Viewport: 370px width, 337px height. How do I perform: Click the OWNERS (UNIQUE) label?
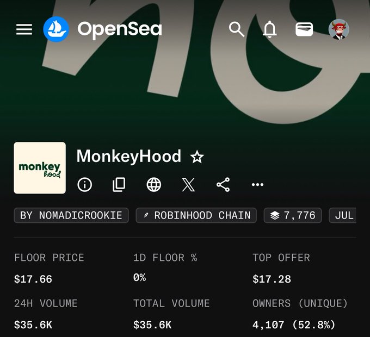click(300, 303)
